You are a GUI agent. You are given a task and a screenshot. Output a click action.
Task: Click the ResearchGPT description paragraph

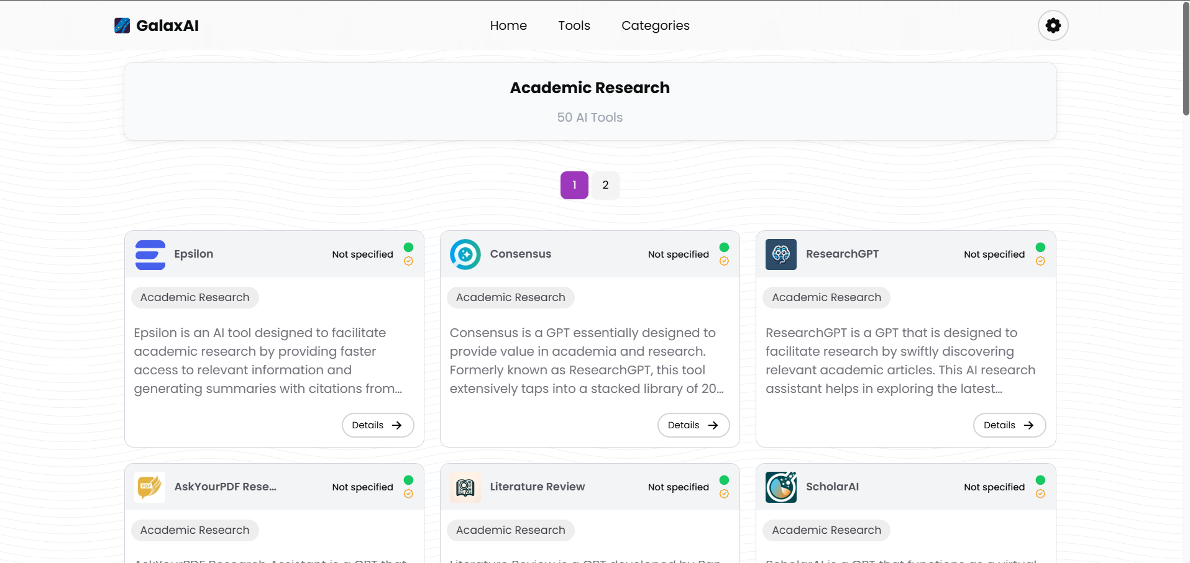[901, 361]
